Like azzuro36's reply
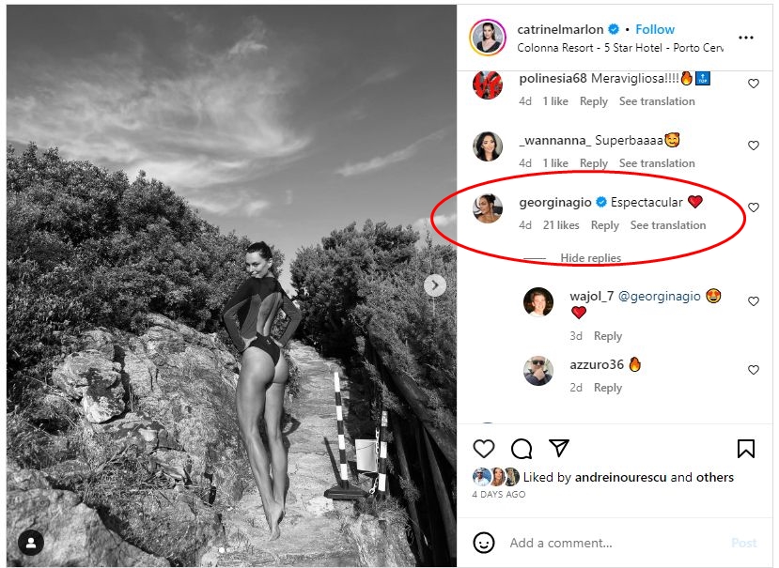 [754, 370]
